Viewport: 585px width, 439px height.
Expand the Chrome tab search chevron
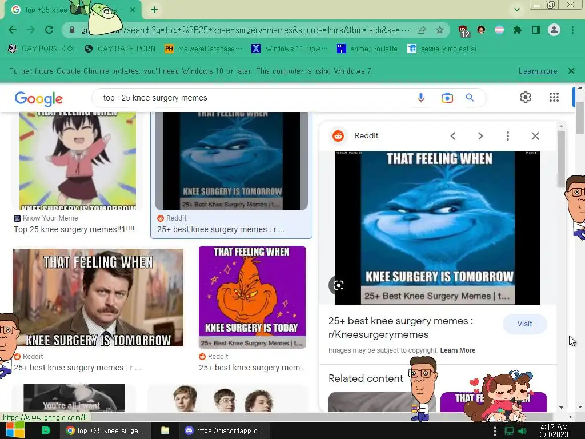(x=516, y=10)
